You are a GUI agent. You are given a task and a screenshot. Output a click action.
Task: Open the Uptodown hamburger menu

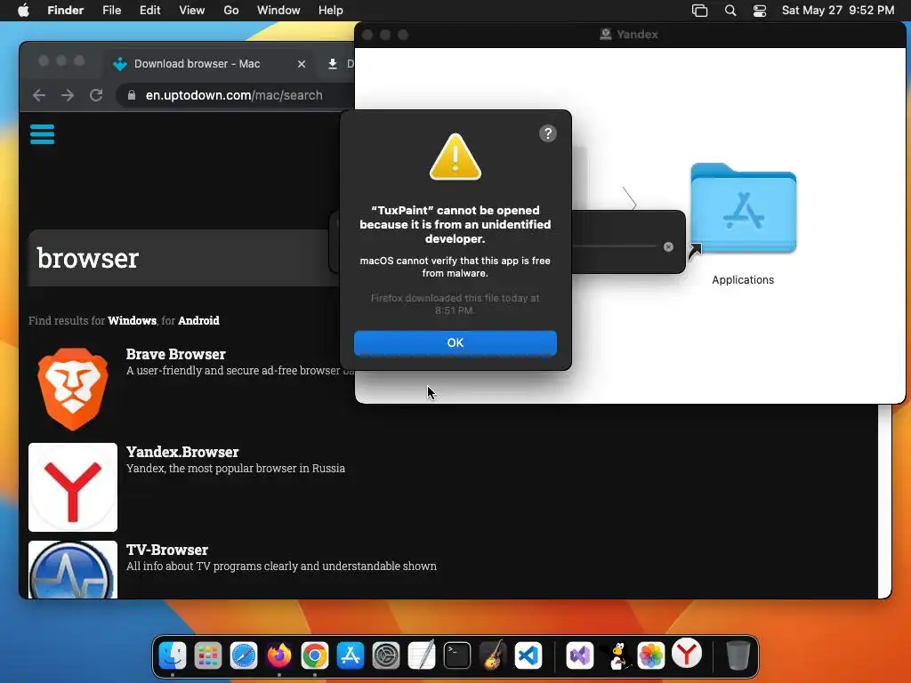[x=42, y=134]
